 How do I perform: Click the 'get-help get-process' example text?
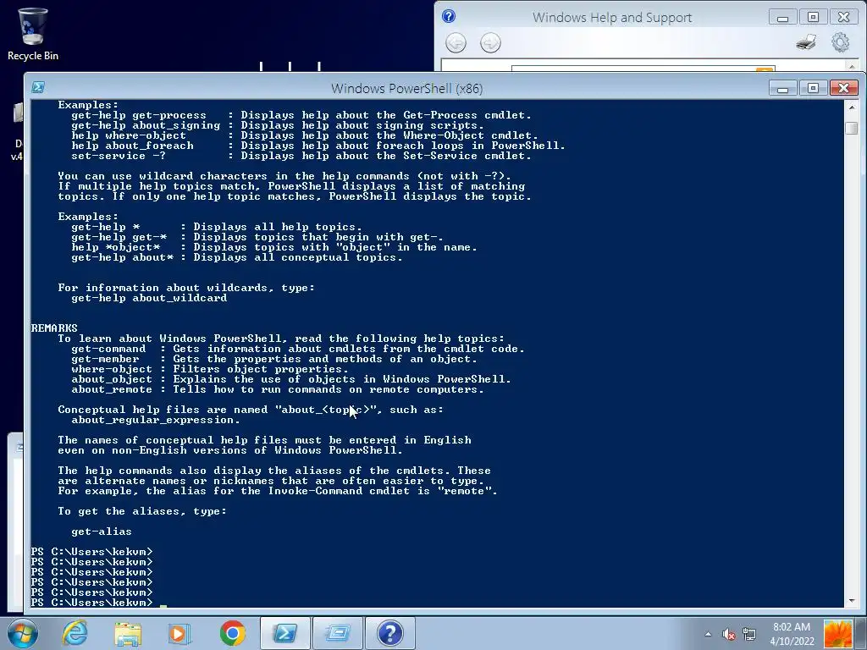coord(138,115)
